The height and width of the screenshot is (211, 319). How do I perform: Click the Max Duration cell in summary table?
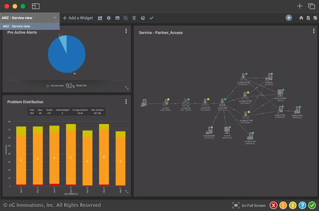click(97, 111)
